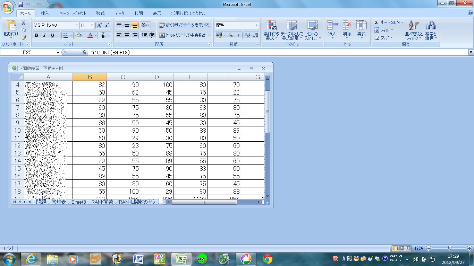Open Find & Select (検索と選択)
Image resolution: width=474 pixels, height=266 pixels.
pyautogui.click(x=431, y=30)
